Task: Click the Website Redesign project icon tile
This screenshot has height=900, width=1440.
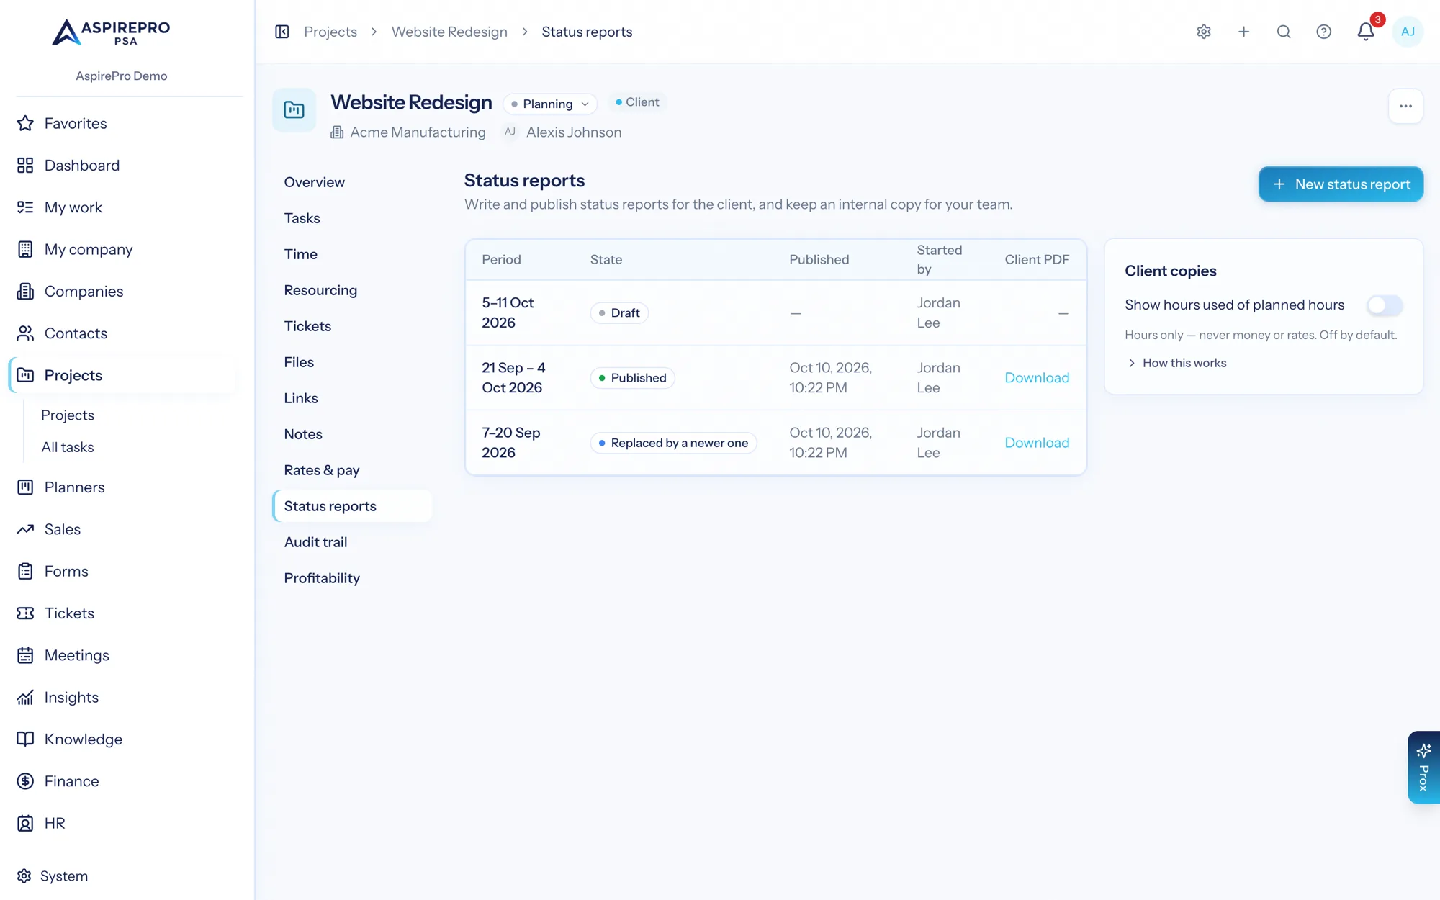Action: pyautogui.click(x=294, y=110)
